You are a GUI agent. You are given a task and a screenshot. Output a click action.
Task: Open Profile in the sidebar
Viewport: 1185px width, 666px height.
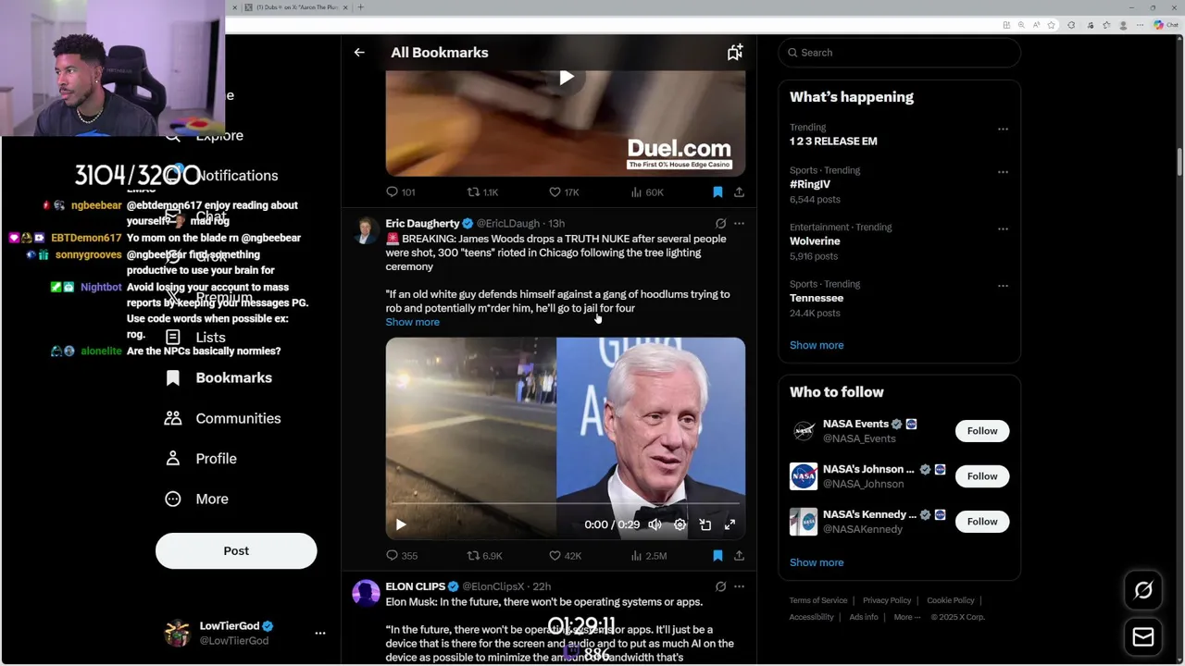coord(200,459)
